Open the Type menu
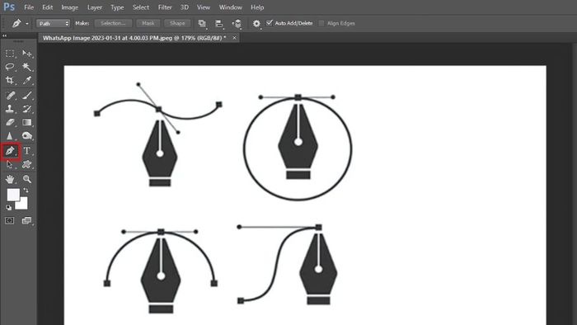This screenshot has height=325, width=577. 117,7
